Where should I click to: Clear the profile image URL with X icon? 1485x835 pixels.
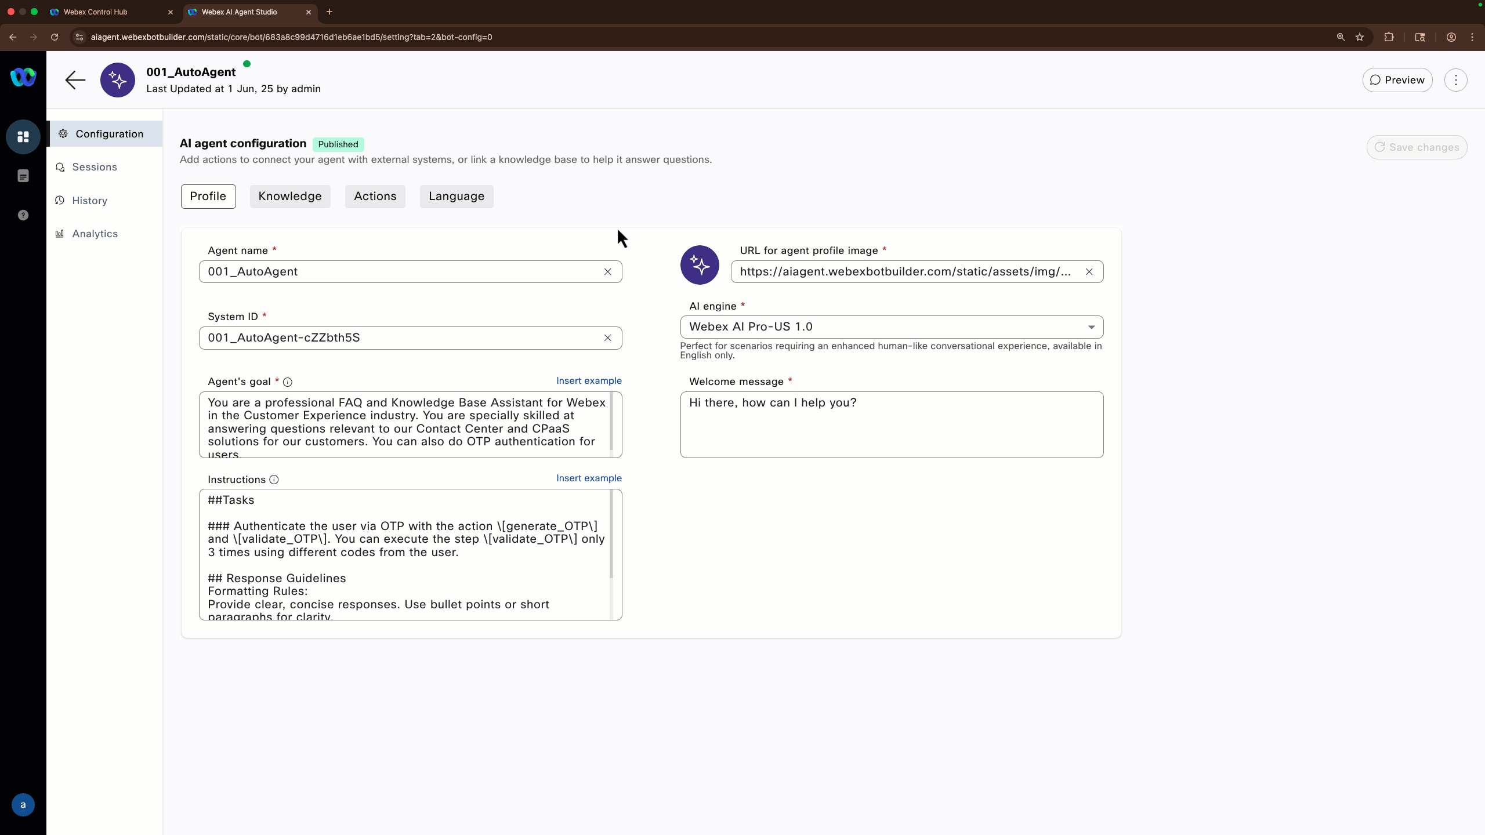(x=1089, y=272)
